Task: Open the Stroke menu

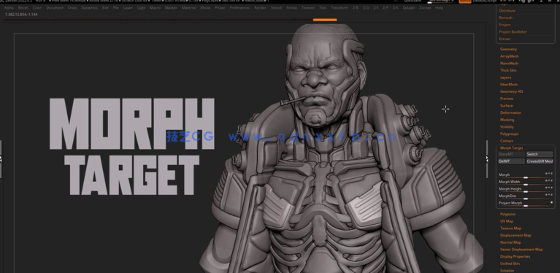Action: (292, 7)
